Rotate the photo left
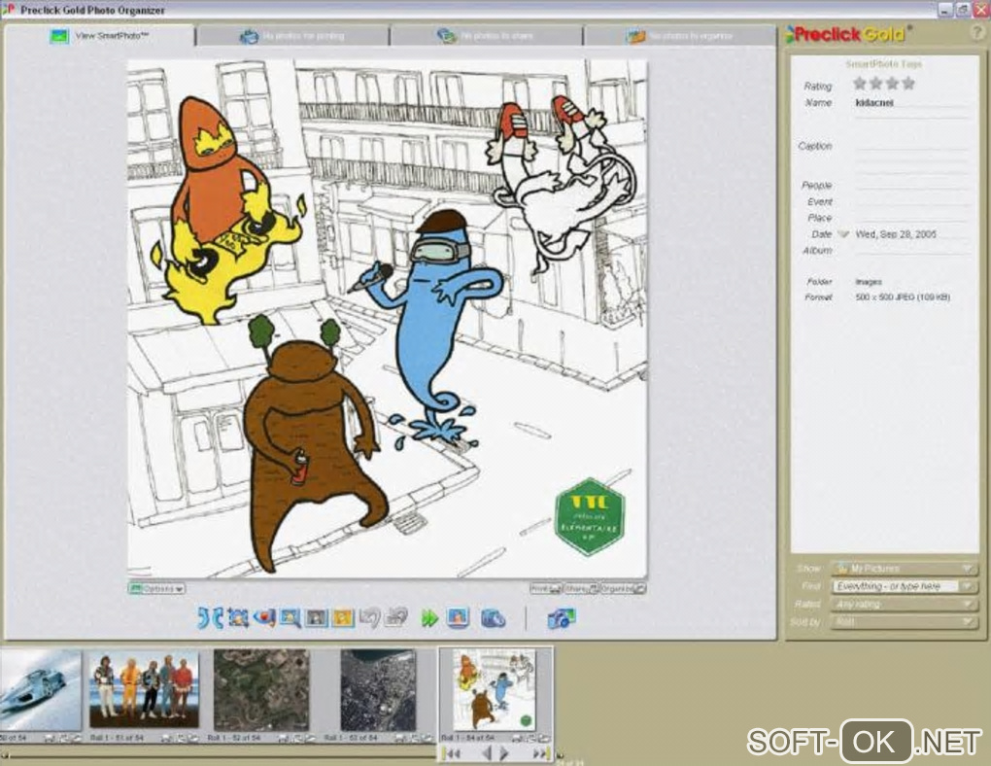The width and height of the screenshot is (991, 766). 203,618
